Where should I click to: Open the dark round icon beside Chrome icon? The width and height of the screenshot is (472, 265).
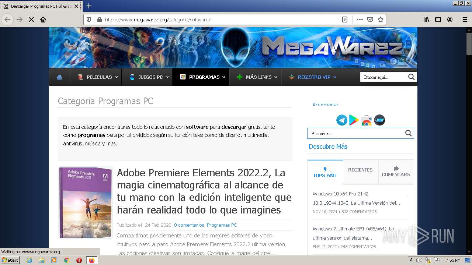click(x=379, y=120)
